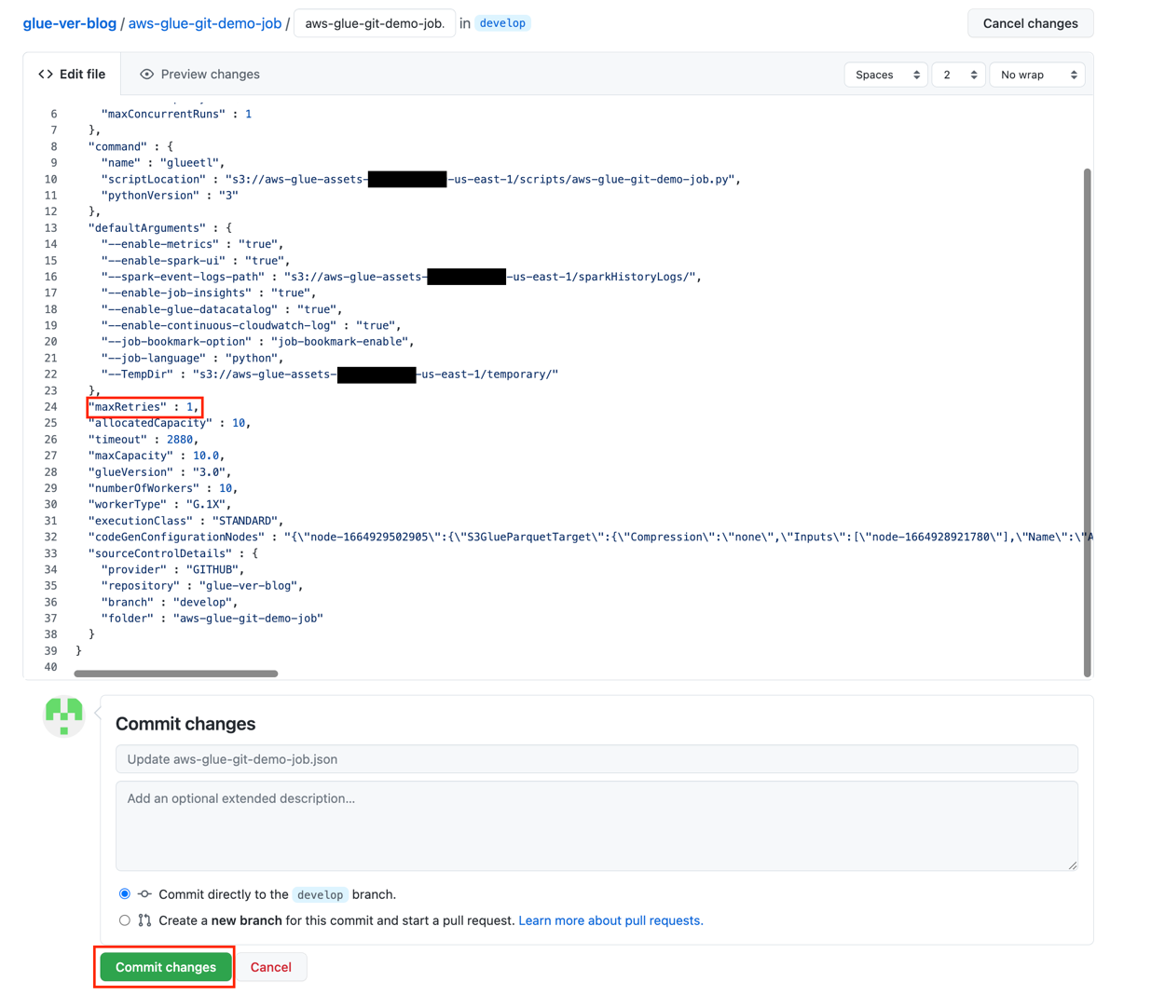Click the "name" : "glueetl" line
1165x1008 pixels.
click(163, 163)
